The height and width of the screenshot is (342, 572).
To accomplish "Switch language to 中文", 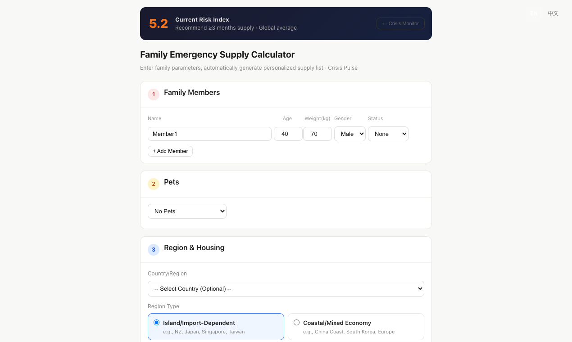I will click(553, 13).
